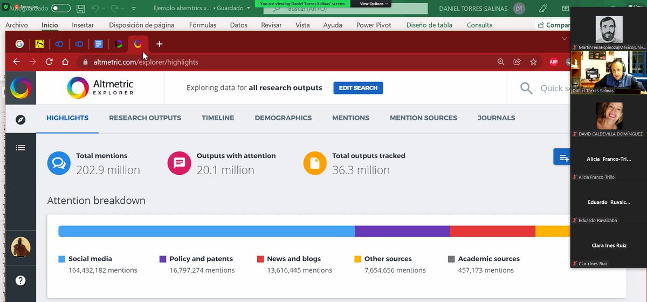Go back in browser
This screenshot has width=647, height=302.
[16, 62]
